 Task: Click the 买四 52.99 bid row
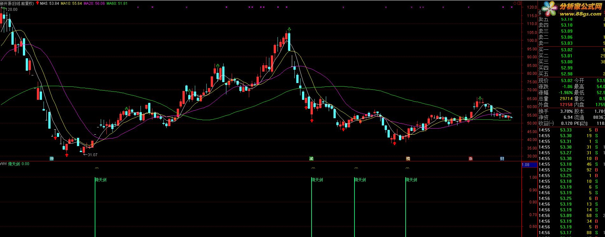571,68
